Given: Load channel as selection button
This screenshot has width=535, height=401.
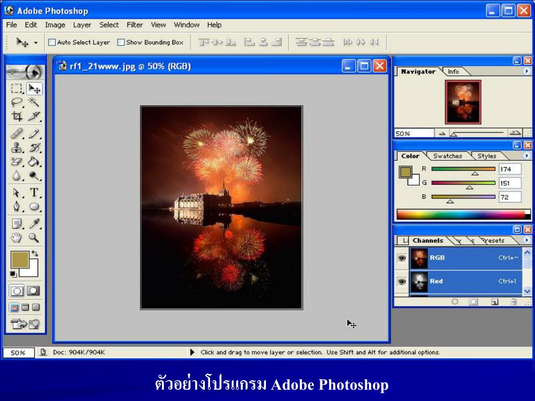Looking at the screenshot, I should [455, 301].
